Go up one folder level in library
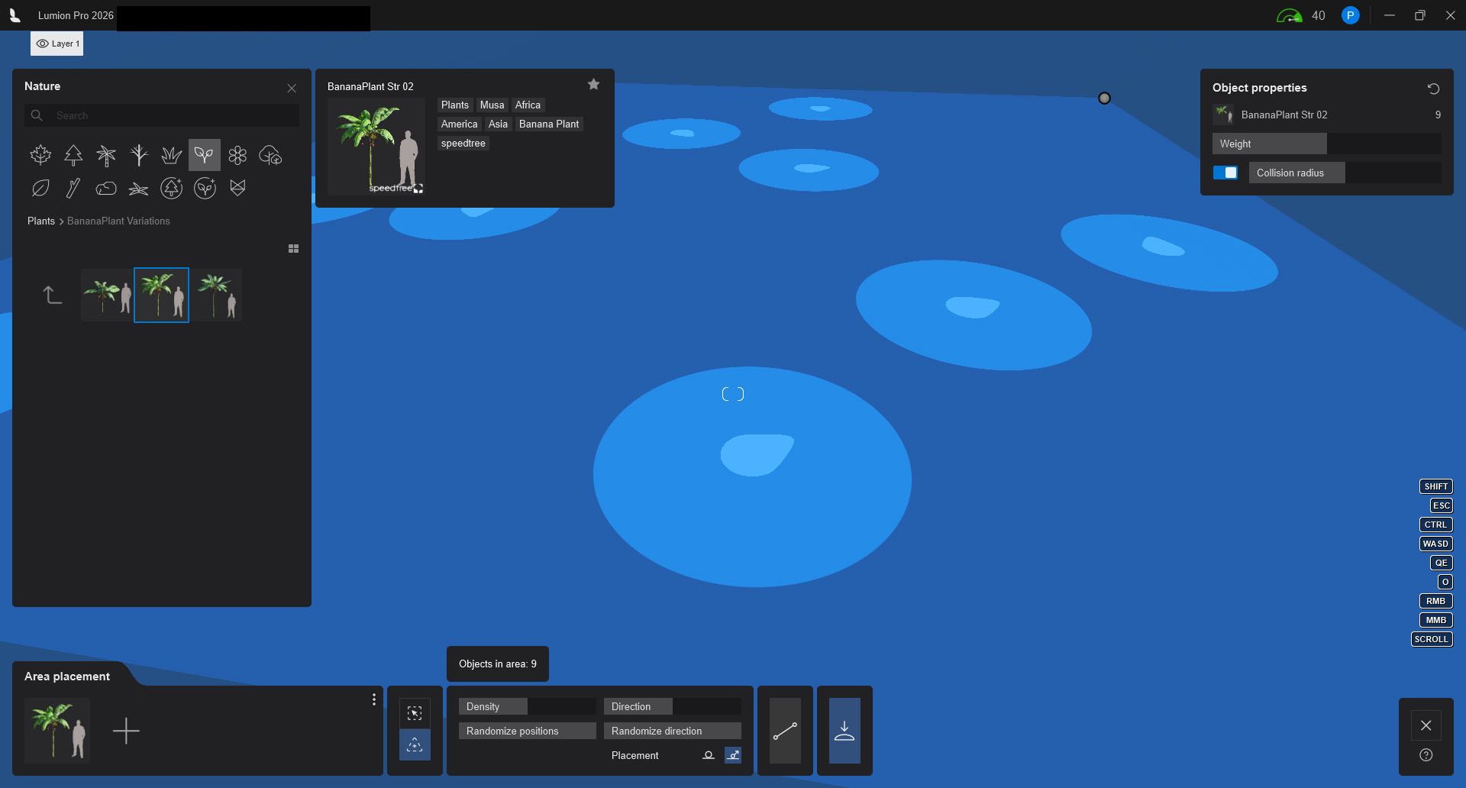 coord(52,295)
